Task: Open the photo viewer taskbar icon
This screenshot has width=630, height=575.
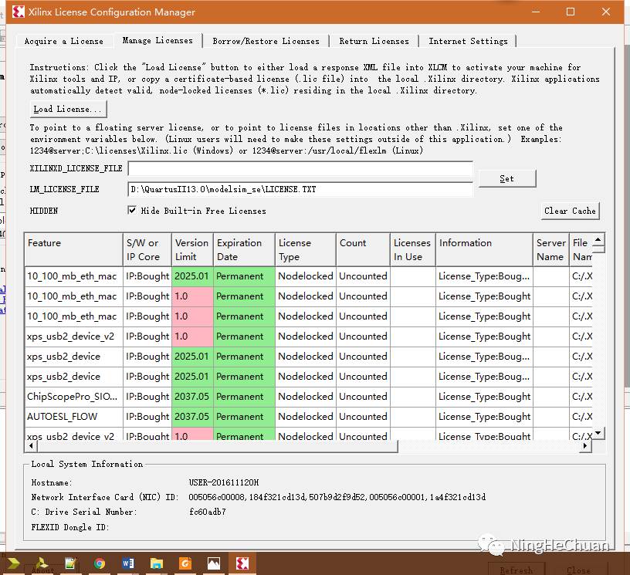Action: [214, 563]
